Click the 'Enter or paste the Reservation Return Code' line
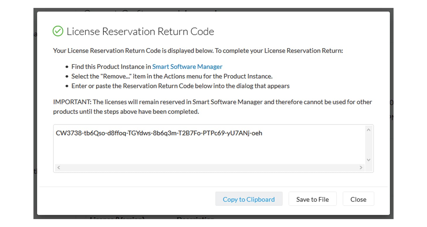 (180, 86)
